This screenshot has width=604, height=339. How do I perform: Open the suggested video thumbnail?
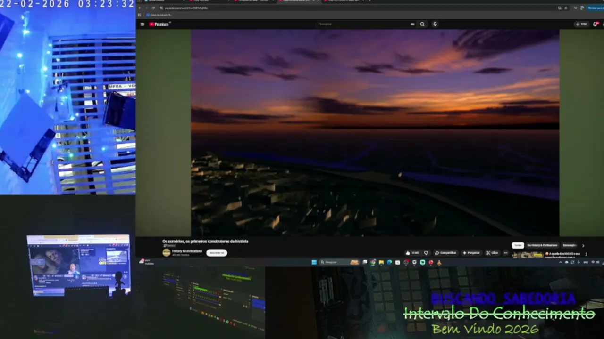click(x=528, y=255)
